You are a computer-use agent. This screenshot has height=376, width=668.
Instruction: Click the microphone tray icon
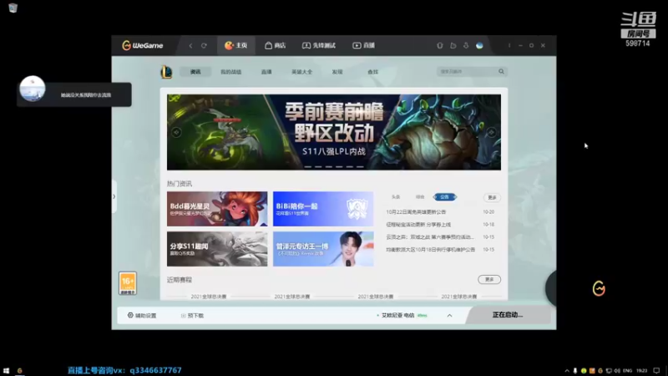pos(575,371)
